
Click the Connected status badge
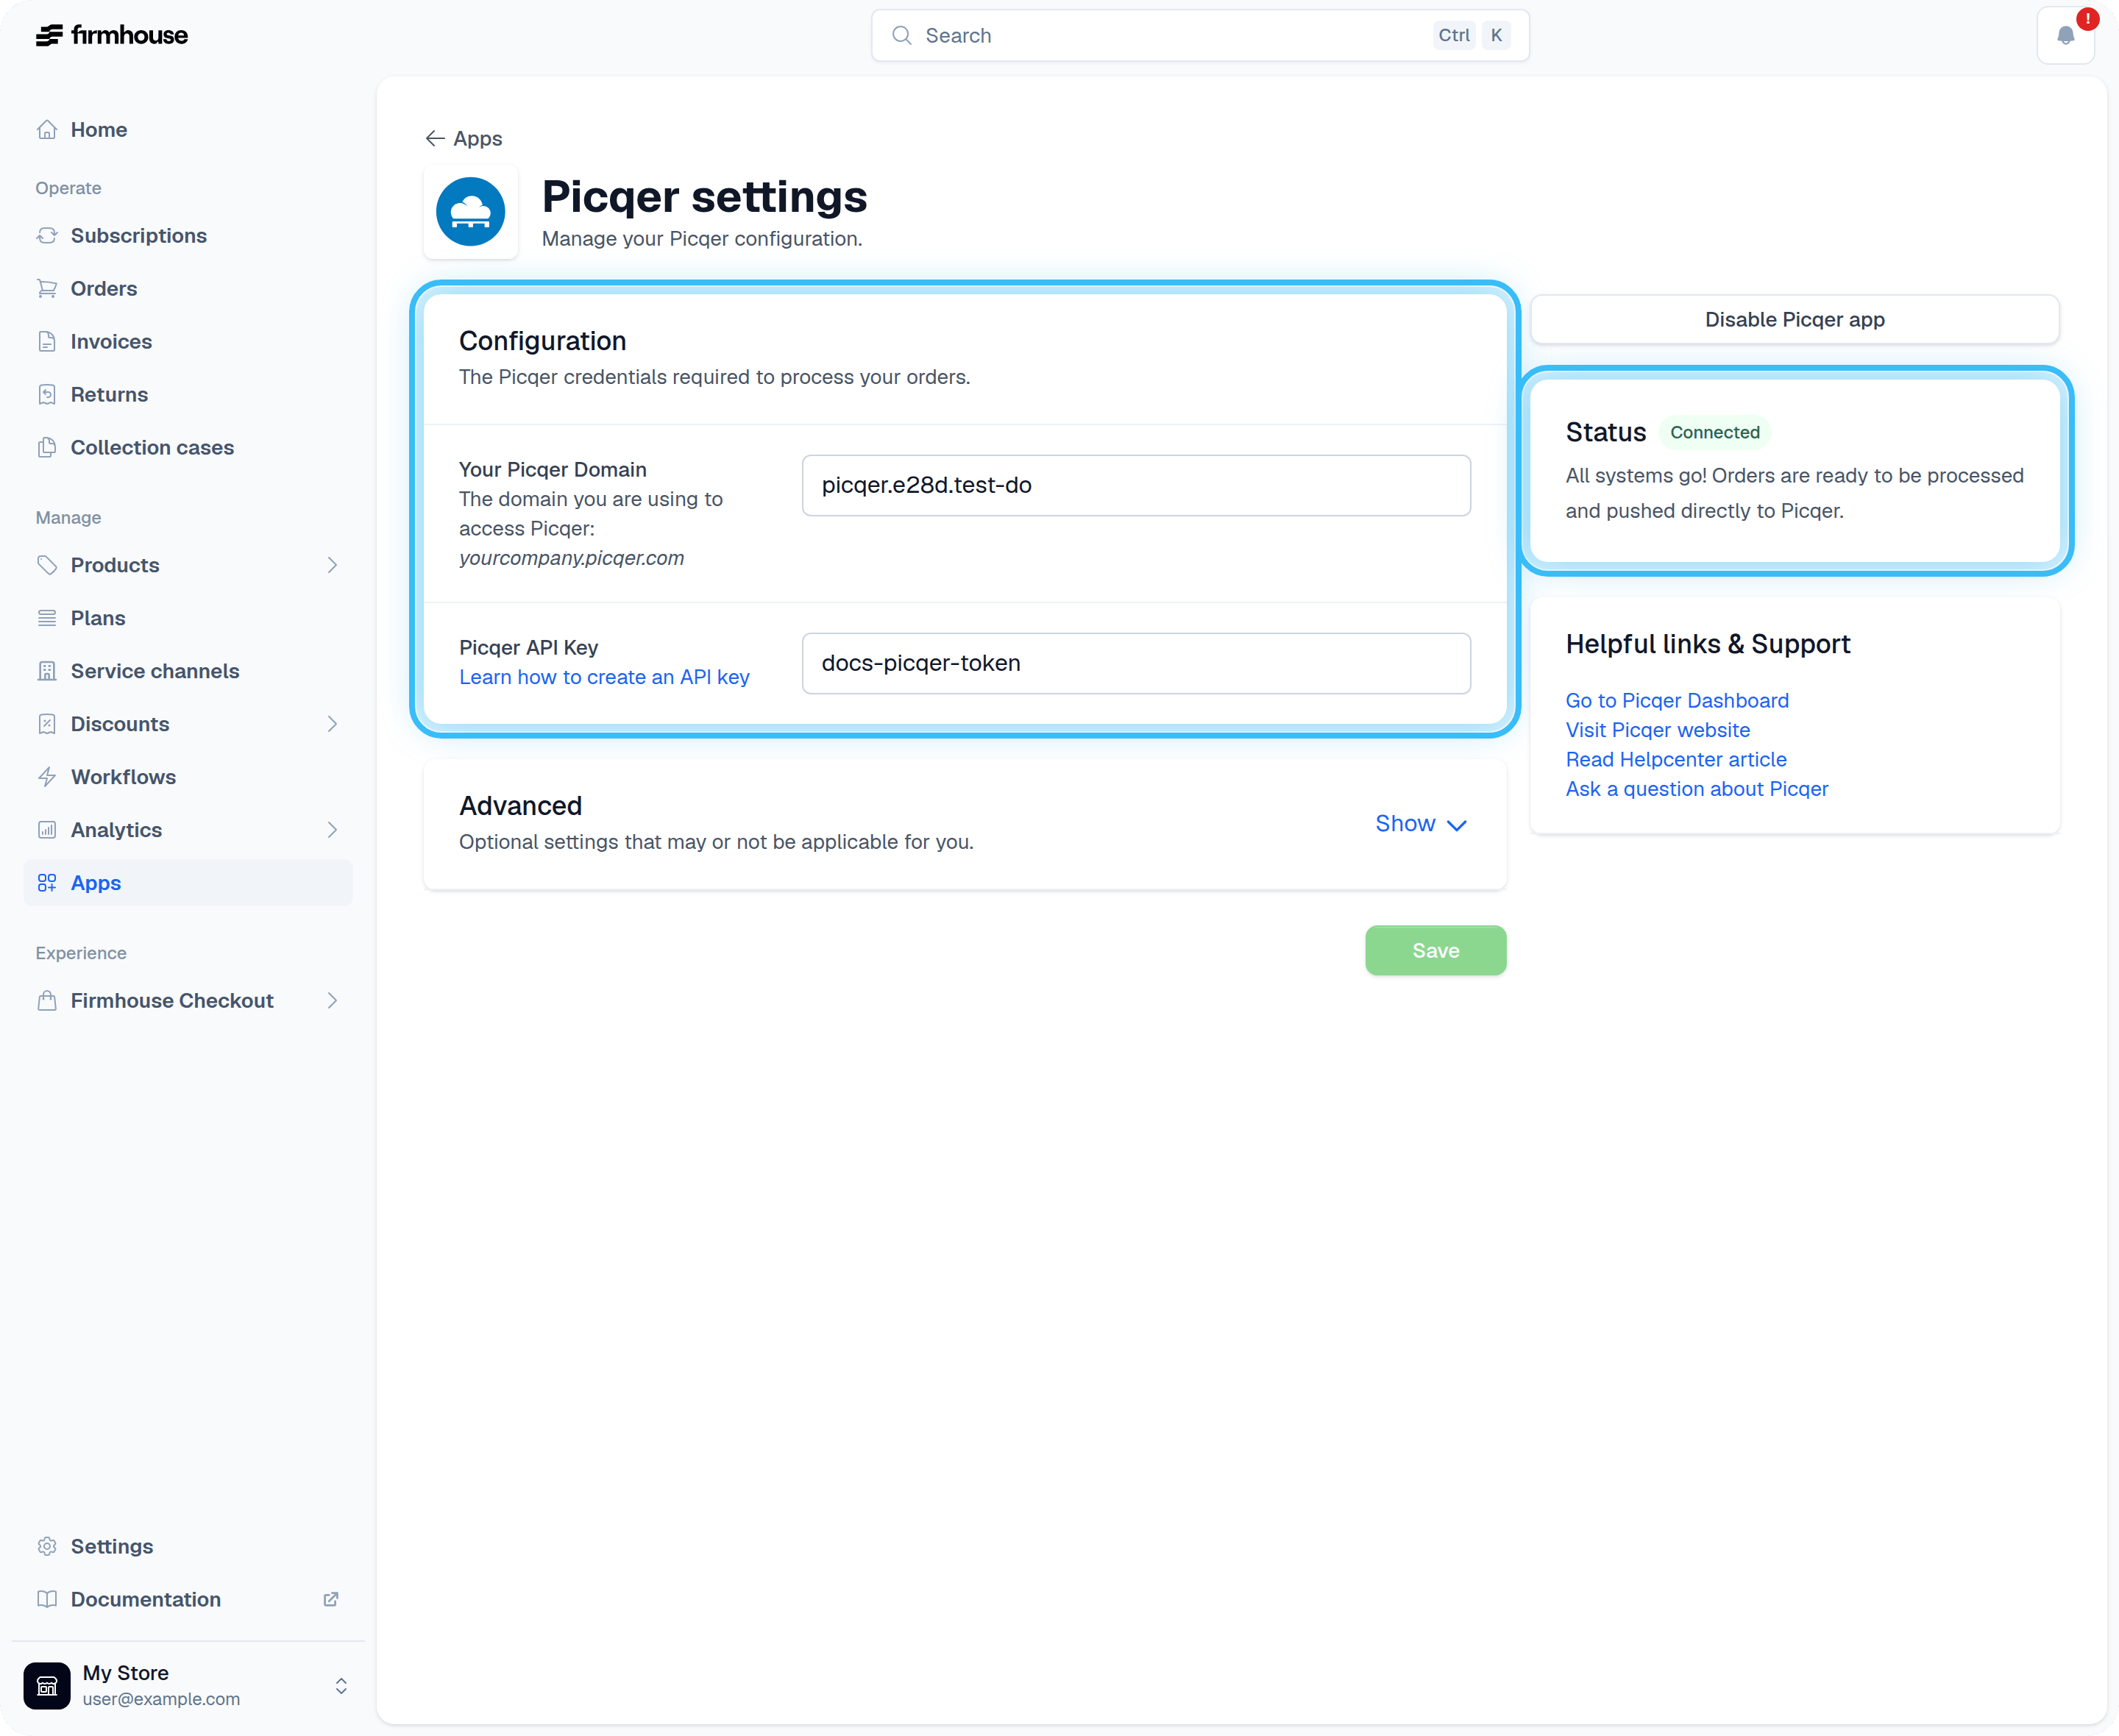[x=1714, y=433]
